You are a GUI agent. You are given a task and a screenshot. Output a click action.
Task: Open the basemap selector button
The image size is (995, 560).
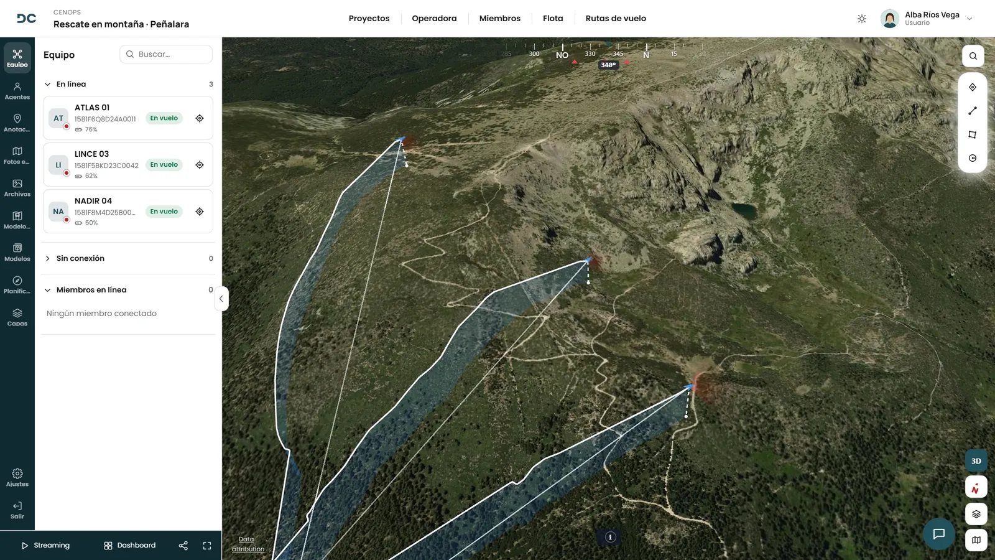coord(976,540)
